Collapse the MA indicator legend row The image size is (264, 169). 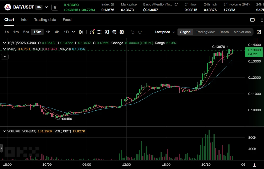pos(4,49)
